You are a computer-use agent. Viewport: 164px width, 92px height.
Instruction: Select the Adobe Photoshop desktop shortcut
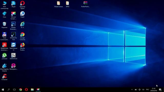tap(13, 26)
